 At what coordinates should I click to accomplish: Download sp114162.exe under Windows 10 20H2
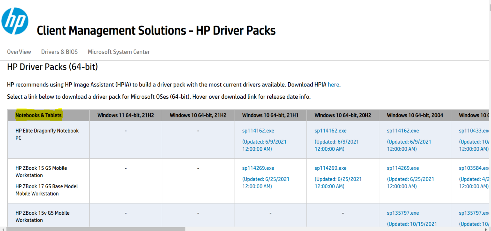[x=331, y=131]
